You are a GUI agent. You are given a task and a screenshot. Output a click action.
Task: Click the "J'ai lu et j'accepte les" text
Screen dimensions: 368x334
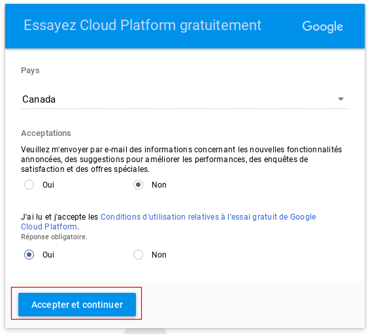click(x=59, y=217)
